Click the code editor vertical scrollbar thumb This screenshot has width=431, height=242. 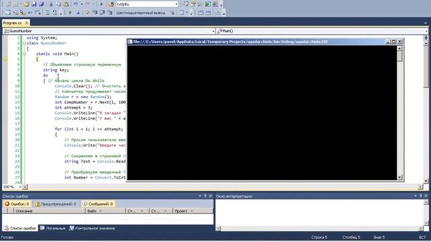tap(426, 67)
